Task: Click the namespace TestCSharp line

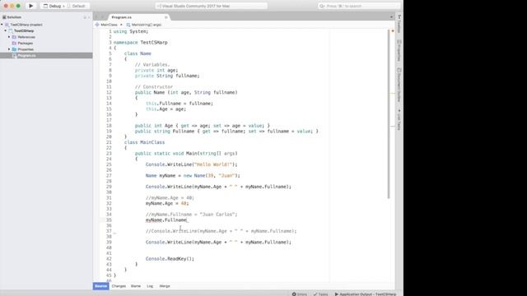Action: (x=141, y=43)
